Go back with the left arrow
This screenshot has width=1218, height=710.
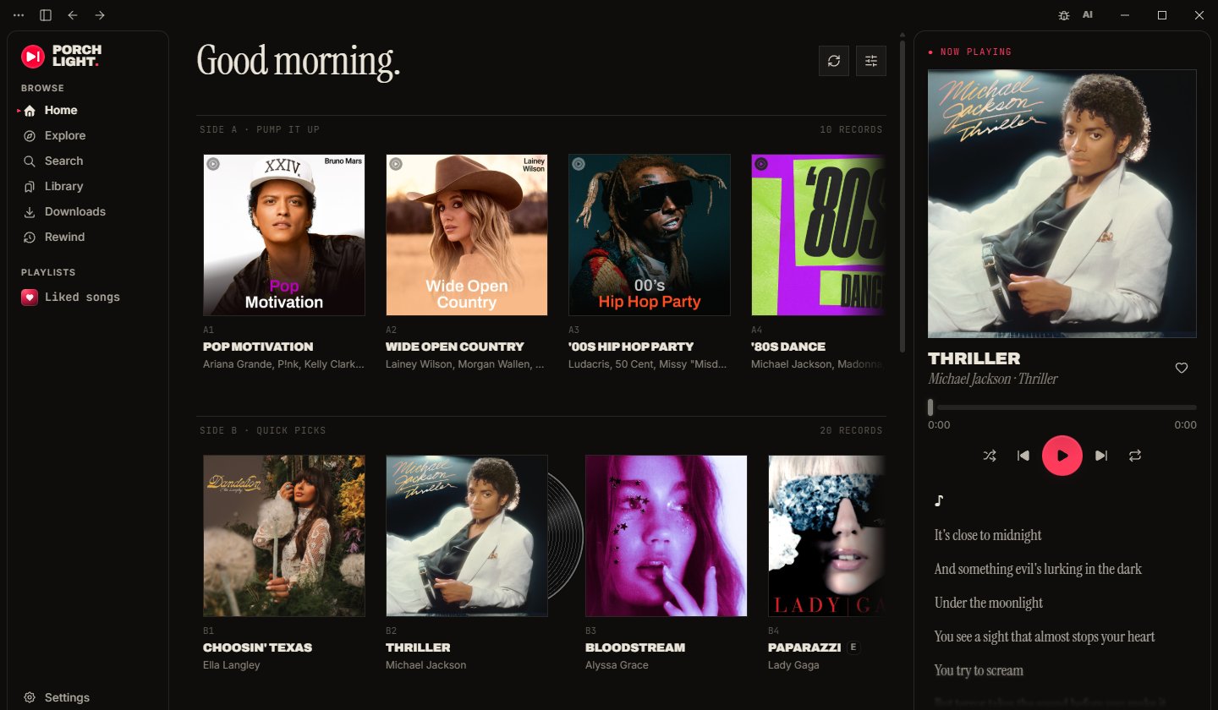(x=73, y=15)
